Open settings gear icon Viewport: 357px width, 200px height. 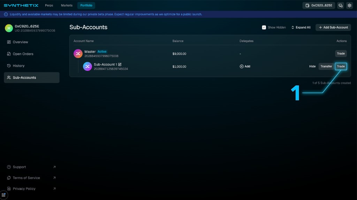click(349, 6)
